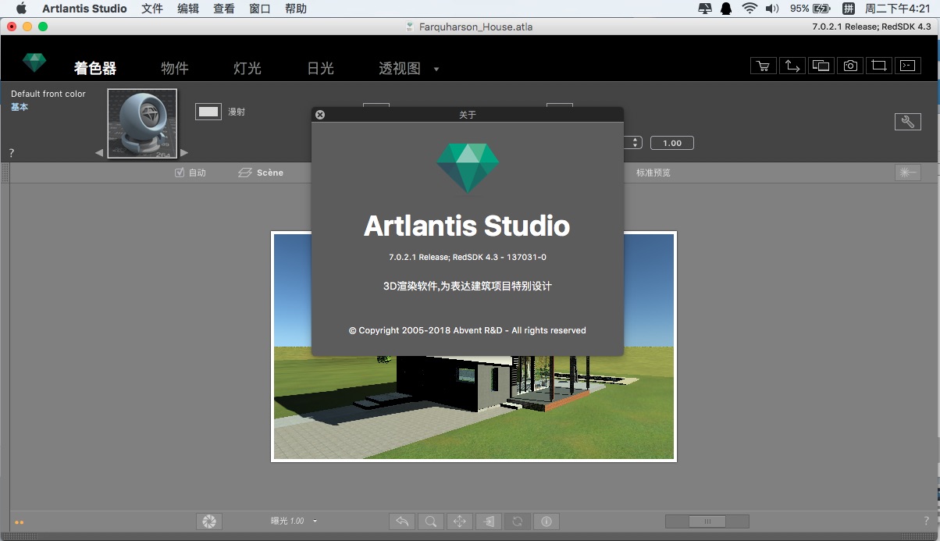Open the 透视图 dropdown arrow
Screen dimensions: 940x541
[436, 69]
